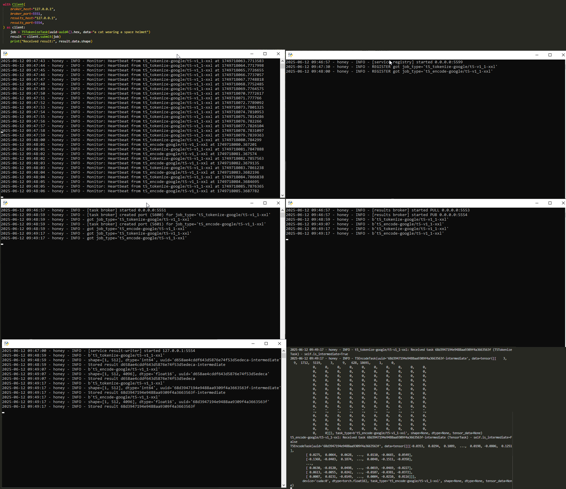The image size is (566, 489).
Task: Click 'client.submit(job)' in the code
Action: tap(44, 37)
